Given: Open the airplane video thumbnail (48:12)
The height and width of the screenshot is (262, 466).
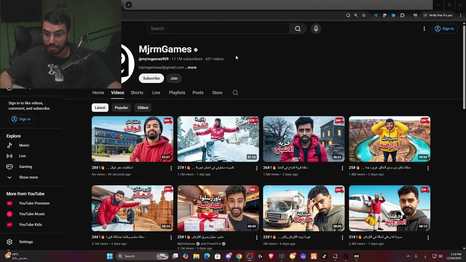Looking at the screenshot, I should point(390,209).
